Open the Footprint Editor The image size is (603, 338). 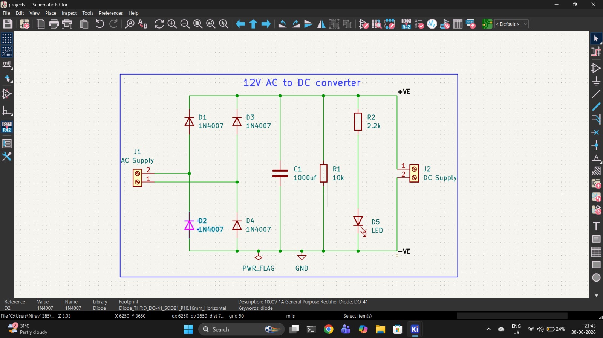click(x=389, y=24)
